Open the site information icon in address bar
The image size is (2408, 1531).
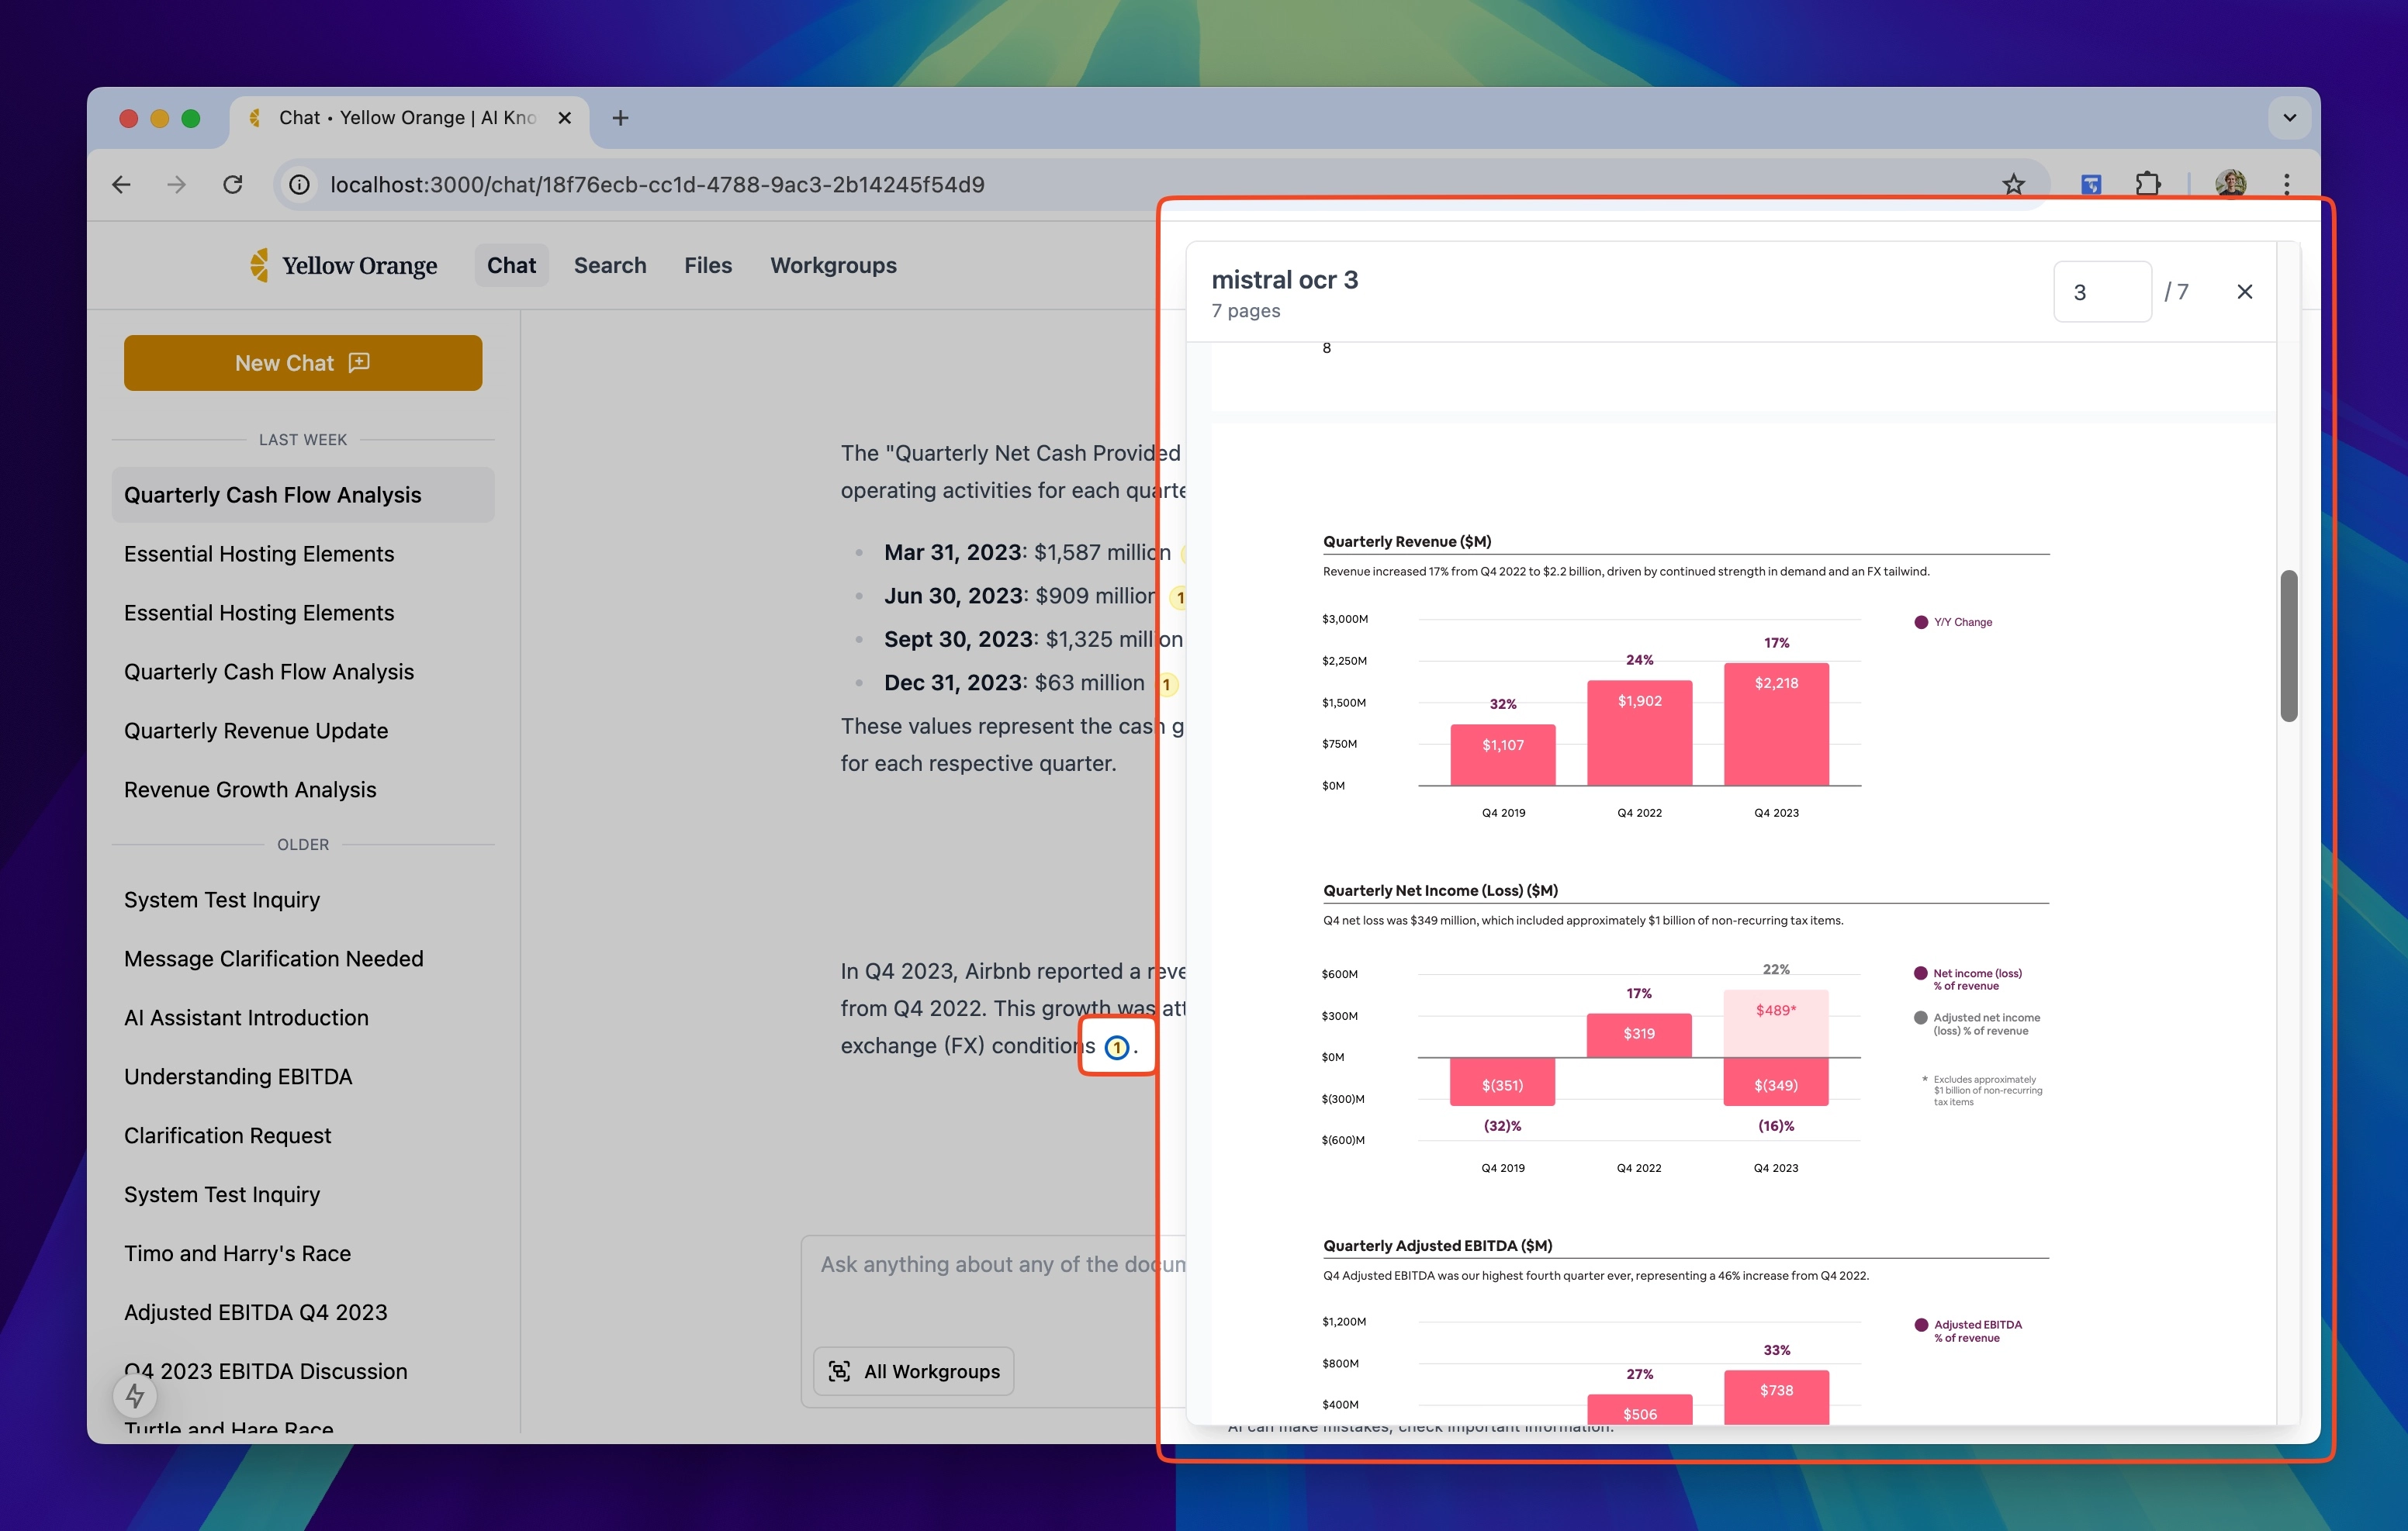(x=299, y=184)
